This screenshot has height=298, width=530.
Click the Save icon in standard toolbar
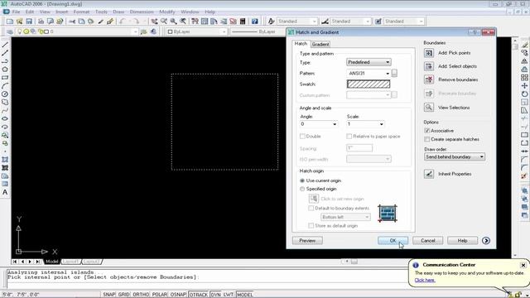click(x=29, y=22)
